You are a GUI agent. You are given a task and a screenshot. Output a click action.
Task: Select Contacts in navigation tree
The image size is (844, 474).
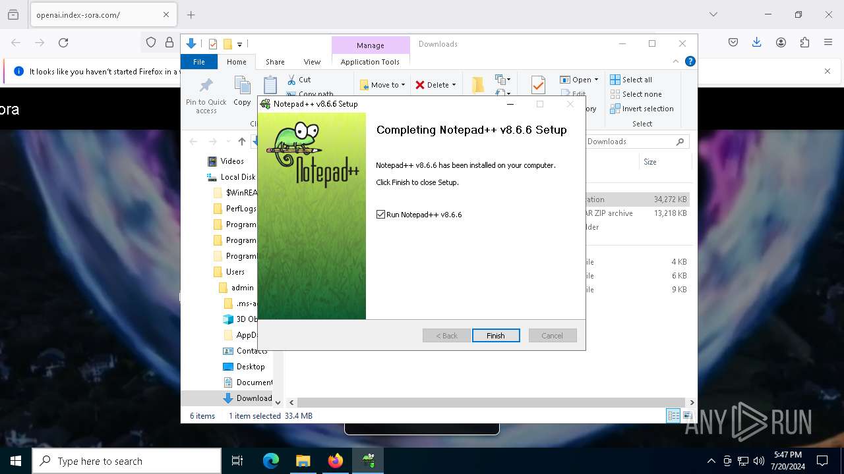[x=245, y=351]
